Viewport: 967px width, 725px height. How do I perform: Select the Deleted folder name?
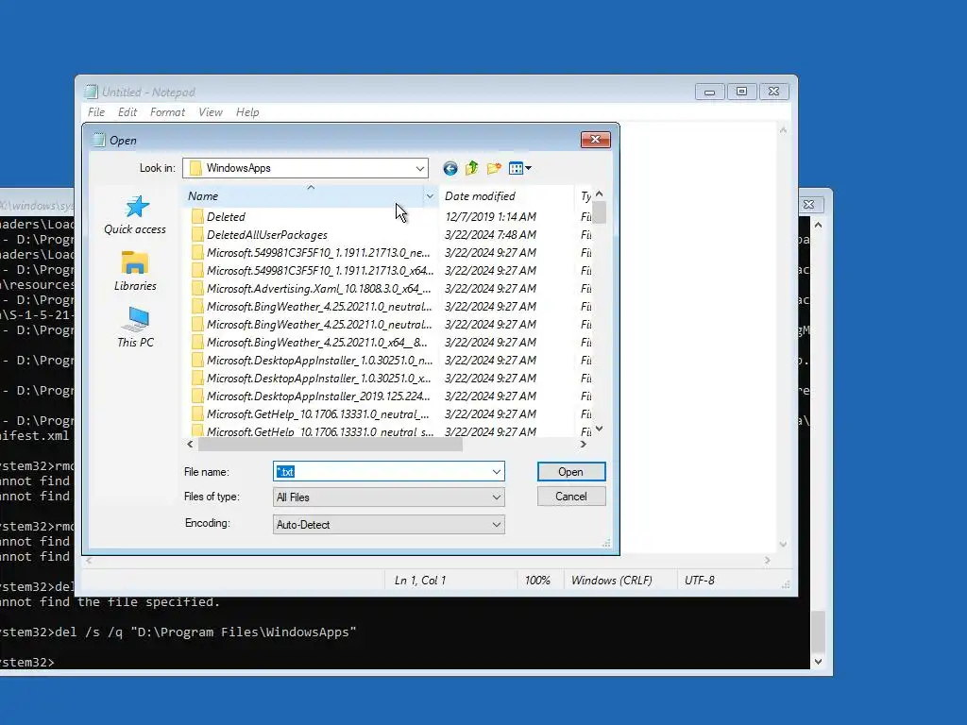point(226,216)
